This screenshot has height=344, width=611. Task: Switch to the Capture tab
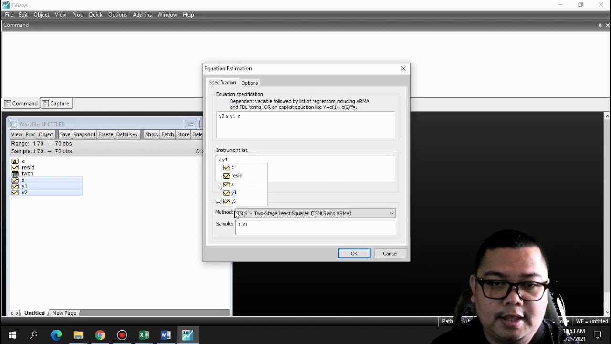tap(56, 103)
